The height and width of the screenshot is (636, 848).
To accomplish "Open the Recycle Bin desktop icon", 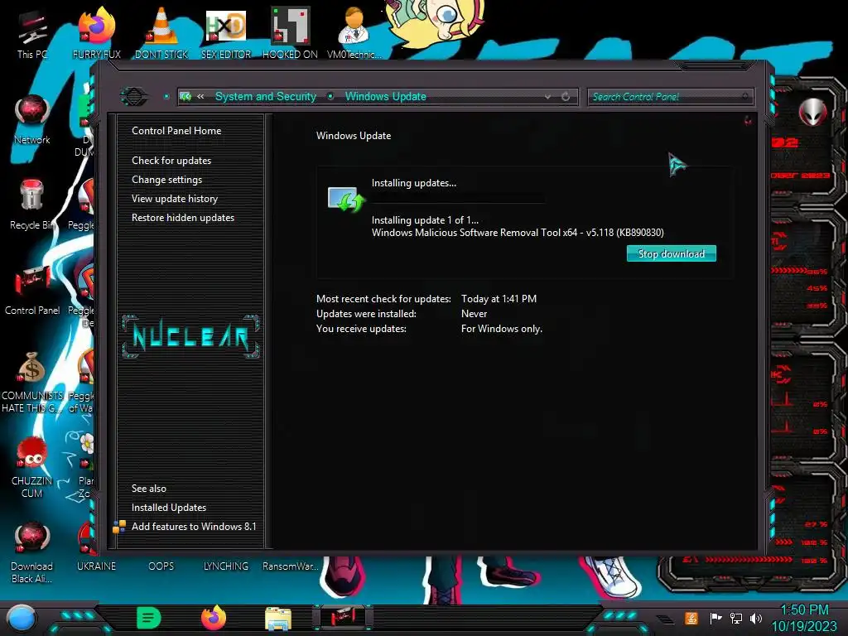I will click(32, 205).
